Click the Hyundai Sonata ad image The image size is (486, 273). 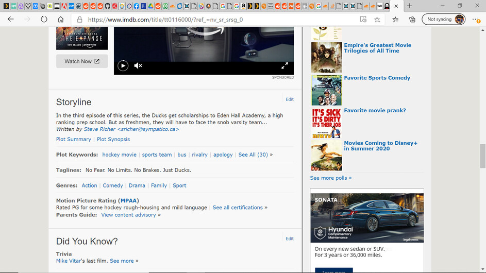(367, 218)
